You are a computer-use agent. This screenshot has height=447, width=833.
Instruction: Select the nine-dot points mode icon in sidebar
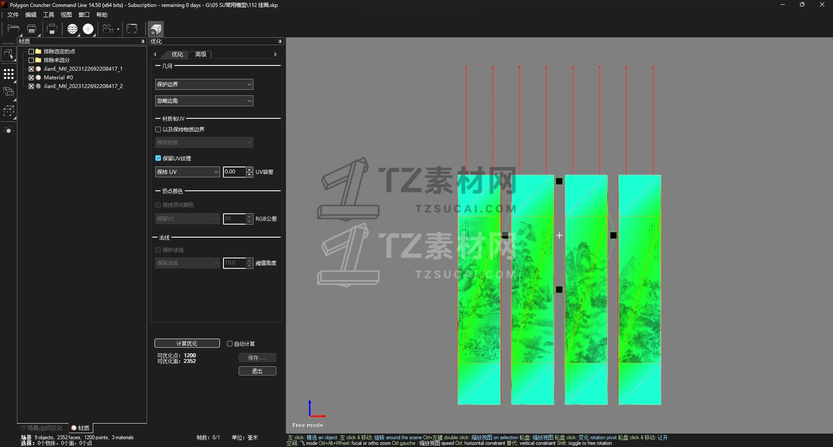(x=9, y=74)
